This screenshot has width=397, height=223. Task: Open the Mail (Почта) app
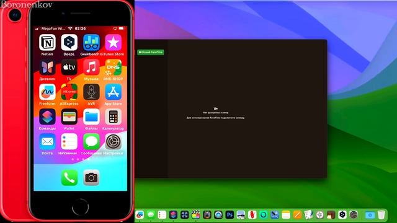(x=47, y=142)
